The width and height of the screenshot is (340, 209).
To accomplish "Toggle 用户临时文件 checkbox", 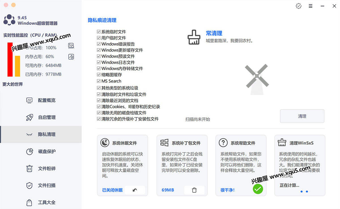I will (99, 38).
